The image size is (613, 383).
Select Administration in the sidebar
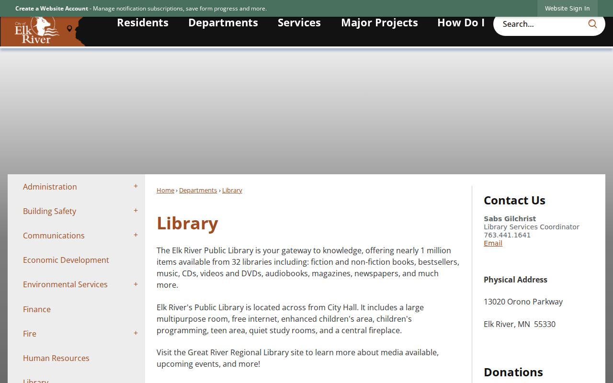point(50,187)
